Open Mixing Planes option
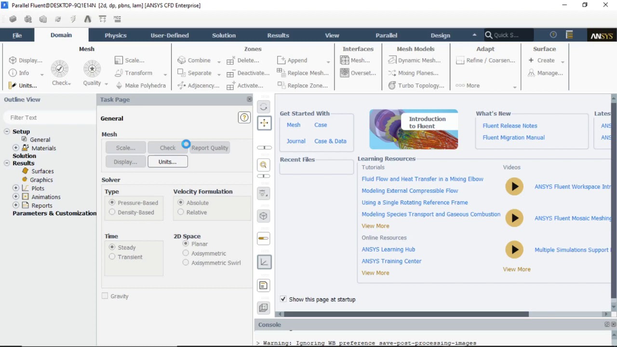 click(x=413, y=73)
